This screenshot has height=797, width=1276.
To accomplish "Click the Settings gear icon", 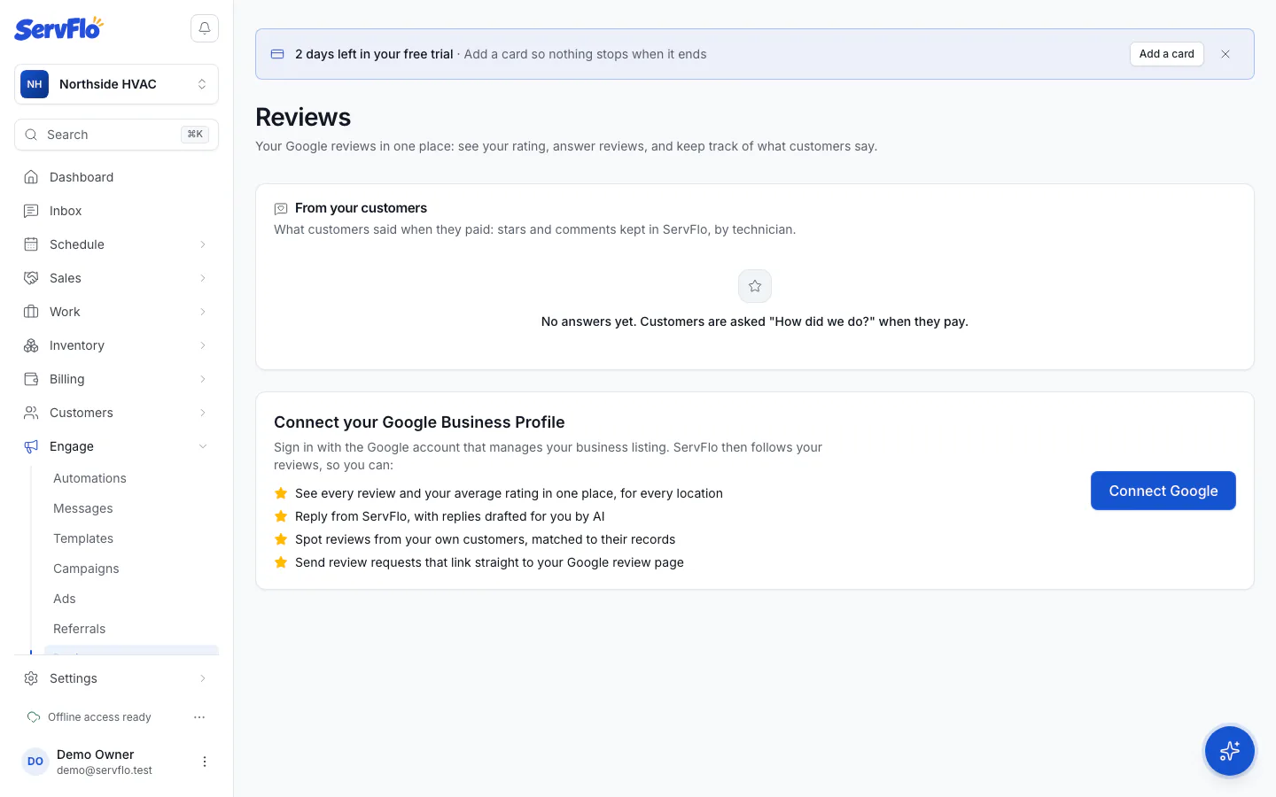I will [x=31, y=678].
